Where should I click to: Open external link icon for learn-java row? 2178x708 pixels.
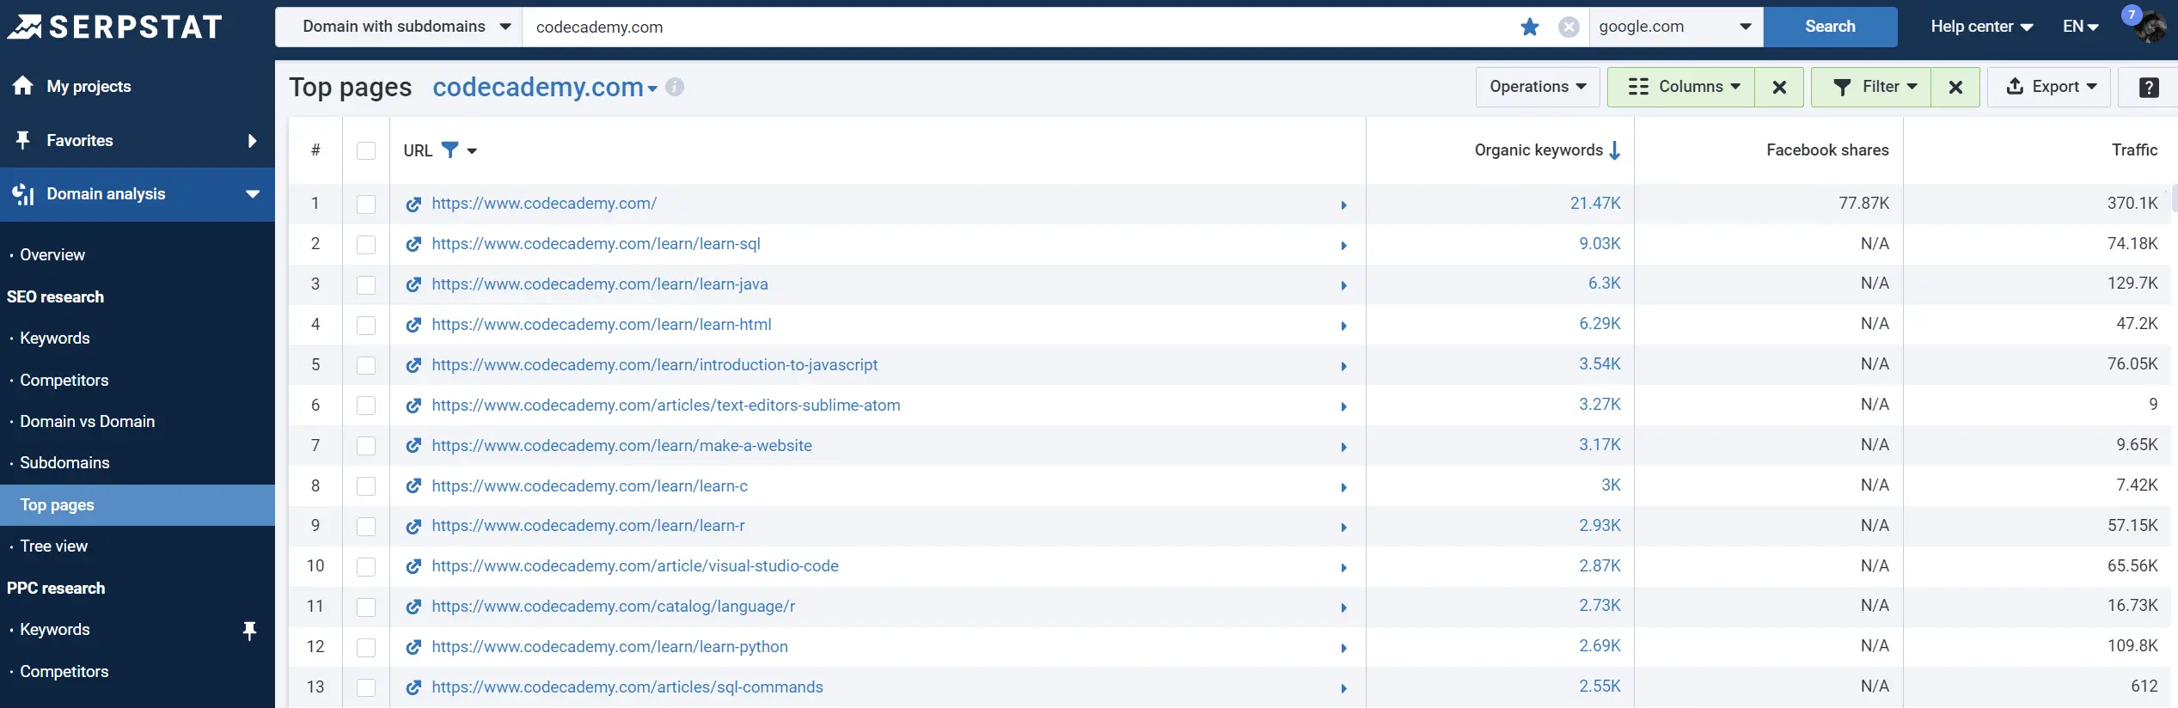tap(413, 284)
